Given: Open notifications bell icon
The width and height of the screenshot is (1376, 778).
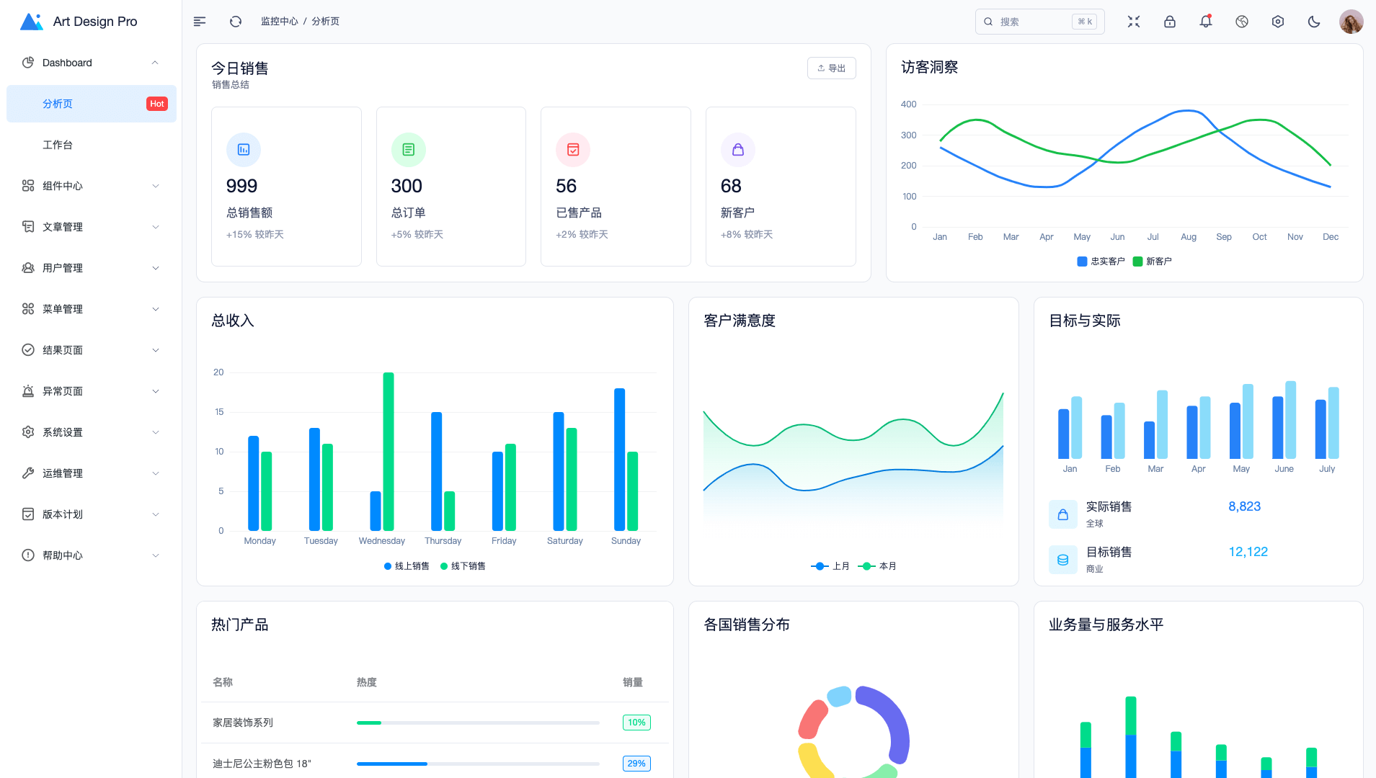Looking at the screenshot, I should (1206, 22).
